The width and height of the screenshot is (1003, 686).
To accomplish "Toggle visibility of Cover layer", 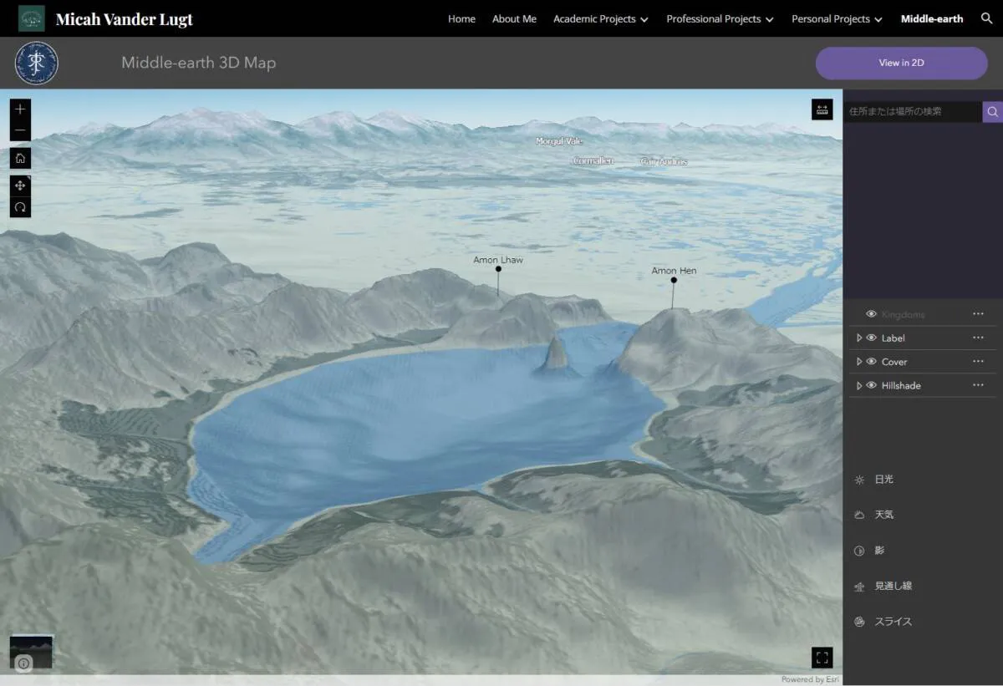I will pos(872,362).
